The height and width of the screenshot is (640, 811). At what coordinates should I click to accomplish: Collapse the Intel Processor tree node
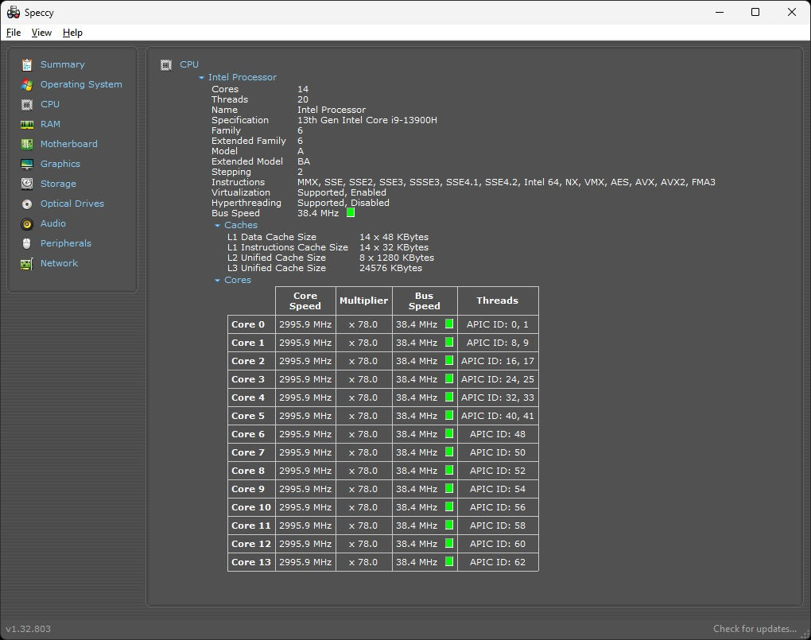[x=202, y=78]
